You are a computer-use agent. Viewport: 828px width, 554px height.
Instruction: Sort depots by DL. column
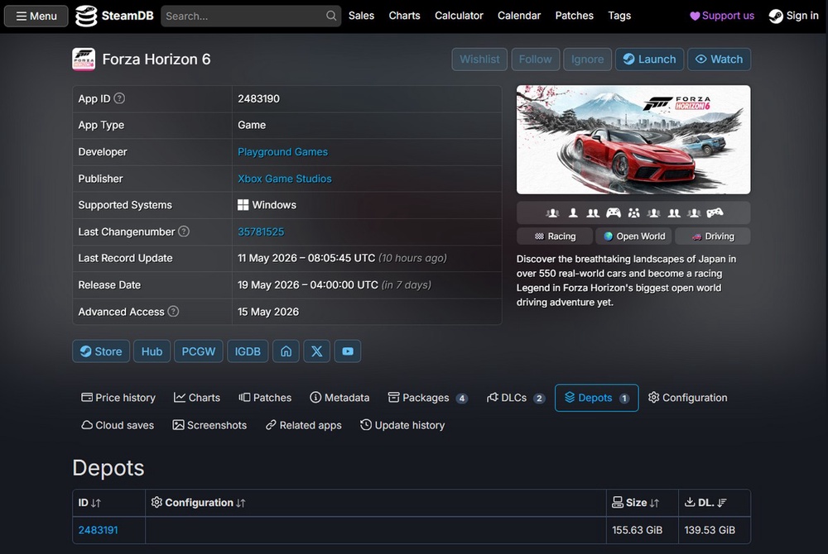[x=715, y=503]
